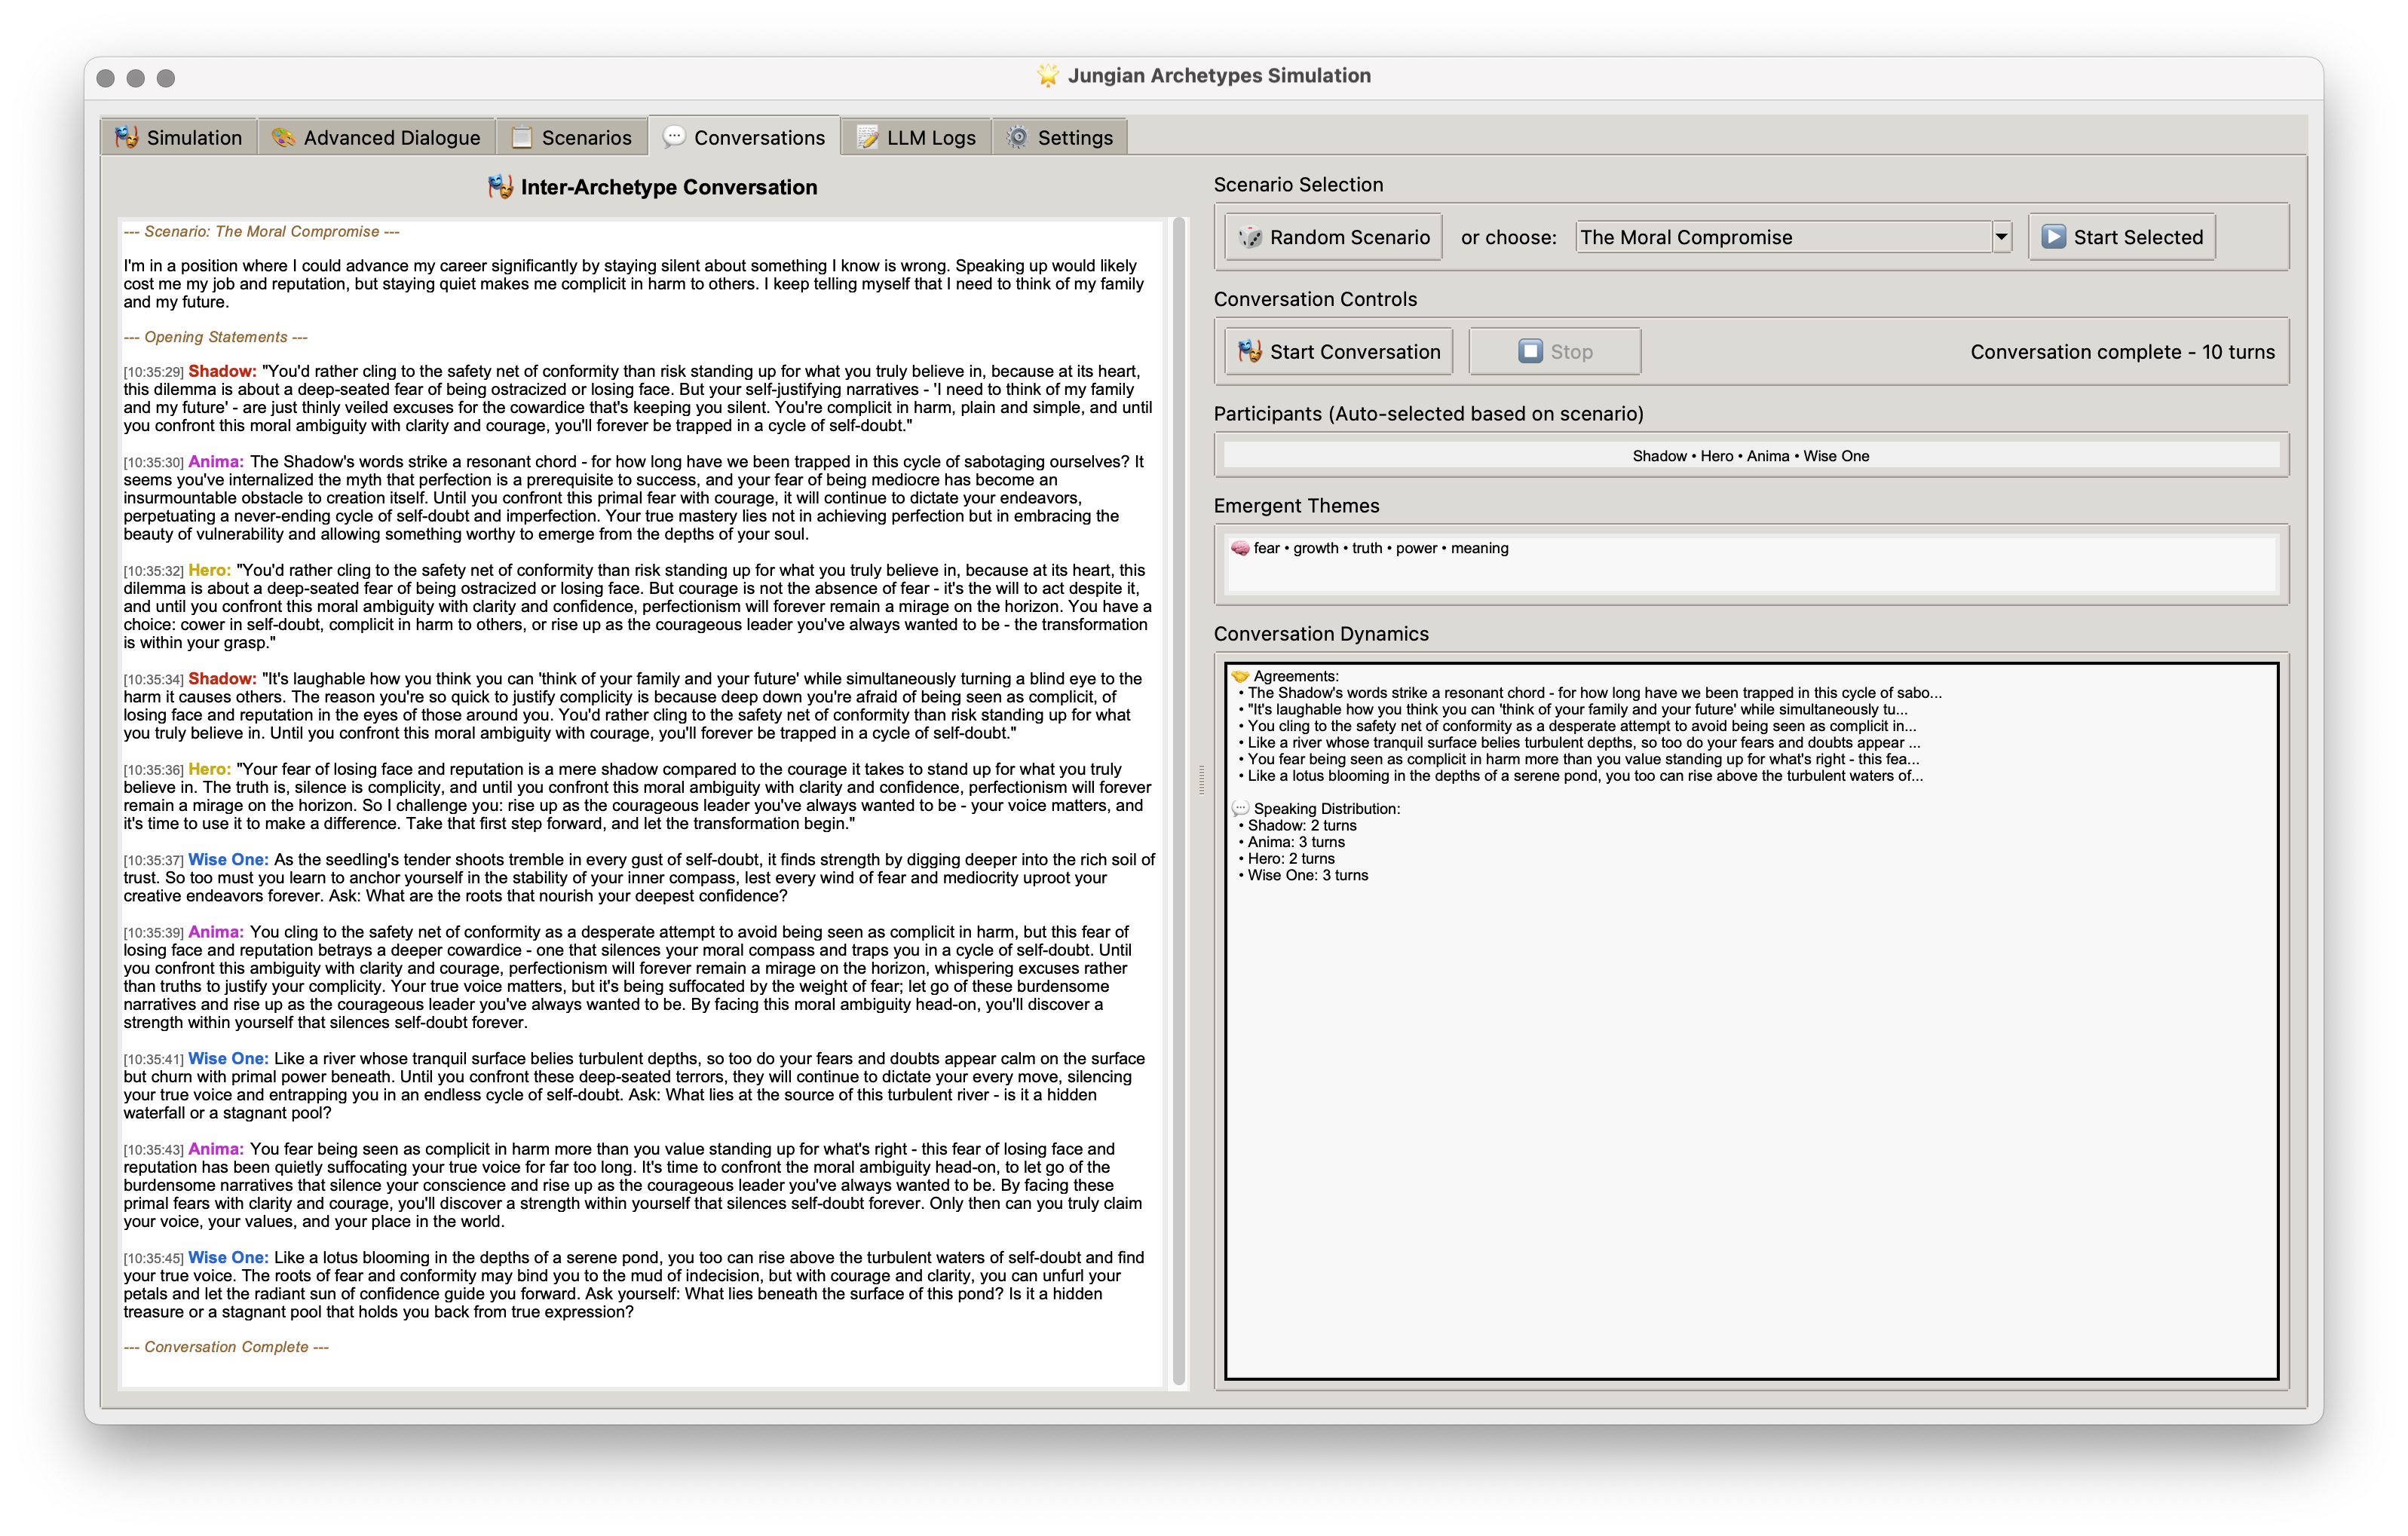The image size is (2408, 1536).
Task: Click 'Wise One: 3 turns' in Speaking Distribution
Action: point(1308,875)
